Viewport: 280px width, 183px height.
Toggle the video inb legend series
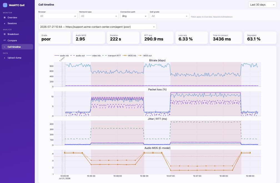[x=93, y=56]
